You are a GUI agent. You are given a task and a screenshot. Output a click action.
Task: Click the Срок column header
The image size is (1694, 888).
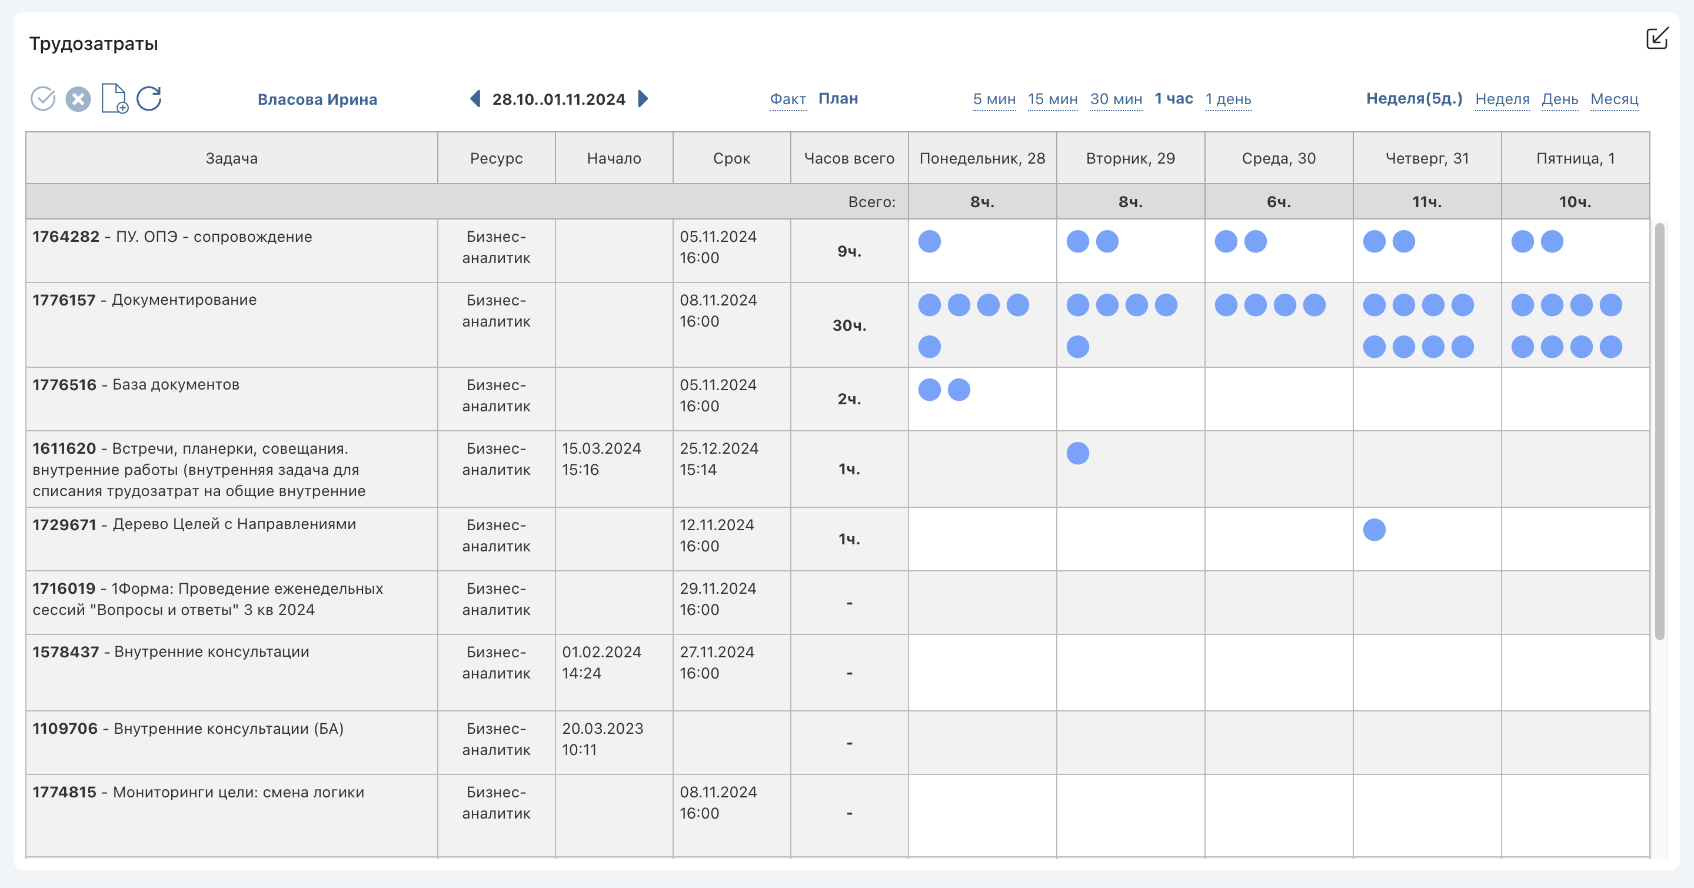pos(731,158)
